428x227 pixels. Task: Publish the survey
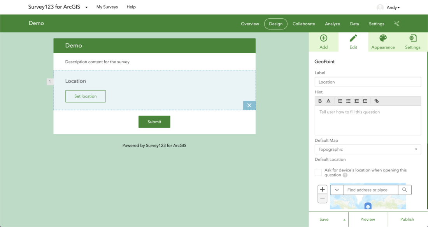(x=407, y=219)
